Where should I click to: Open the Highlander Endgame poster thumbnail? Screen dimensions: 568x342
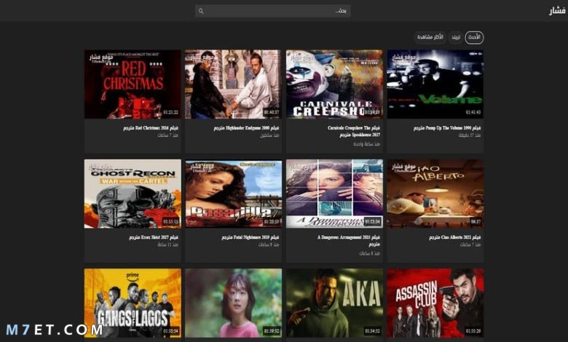click(x=233, y=84)
